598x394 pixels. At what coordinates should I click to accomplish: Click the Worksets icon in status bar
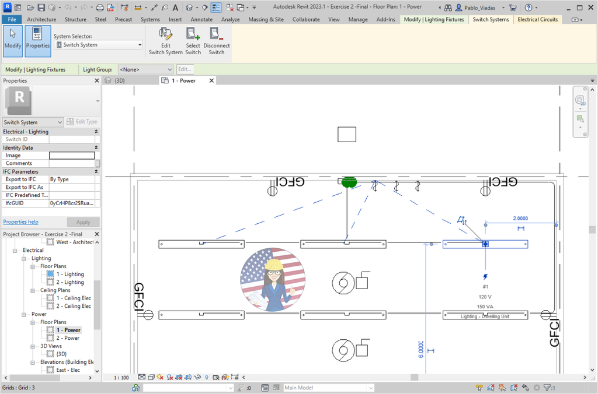click(135, 388)
